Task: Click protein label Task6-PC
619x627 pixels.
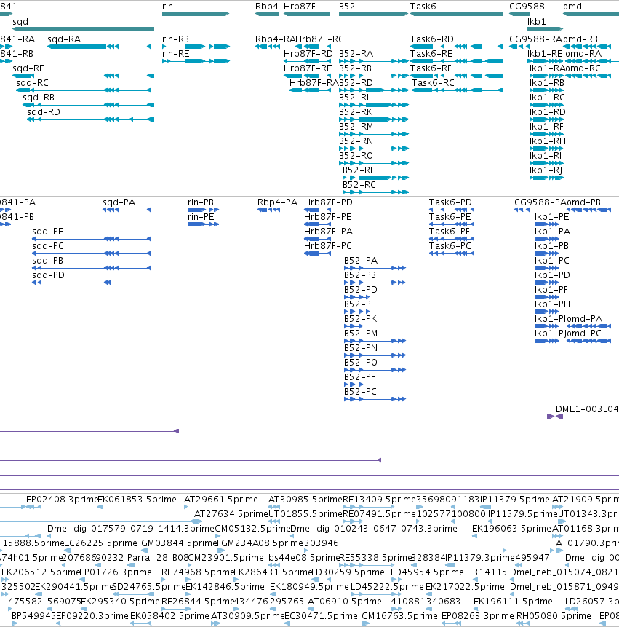Action: pyautogui.click(x=450, y=246)
